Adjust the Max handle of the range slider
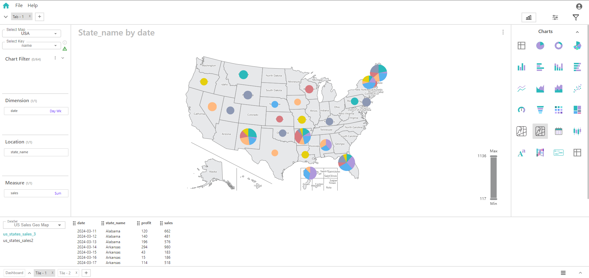This screenshot has width=589, height=278. pyautogui.click(x=493, y=156)
